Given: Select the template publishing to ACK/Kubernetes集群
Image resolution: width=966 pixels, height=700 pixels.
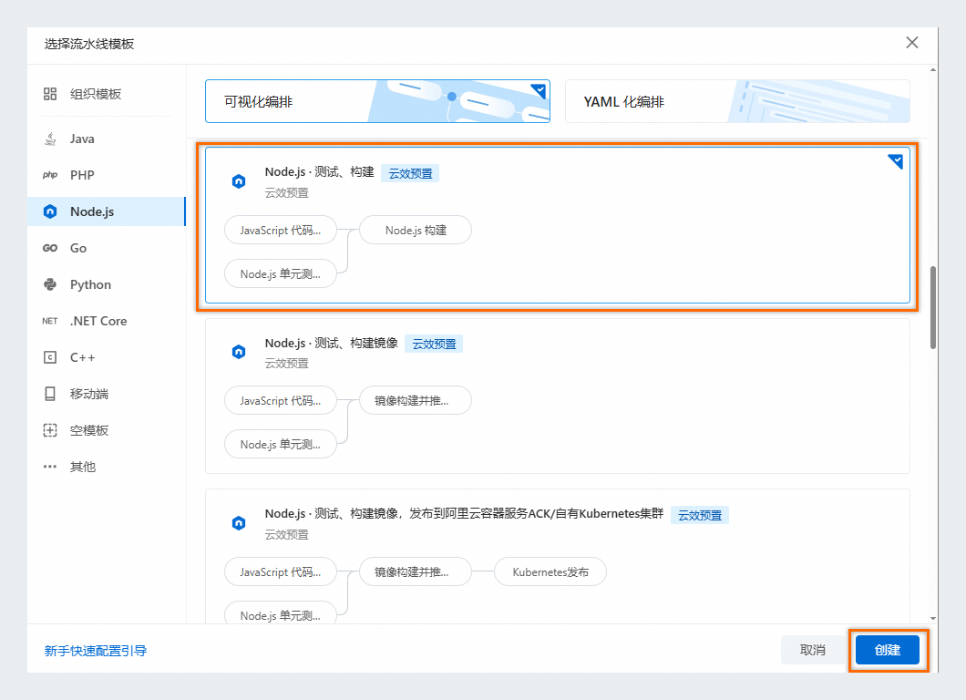Looking at the screenshot, I should tap(558, 556).
